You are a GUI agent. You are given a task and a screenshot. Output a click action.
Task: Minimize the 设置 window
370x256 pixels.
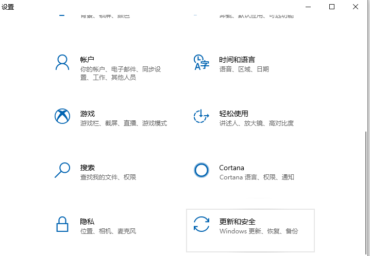click(308, 7)
